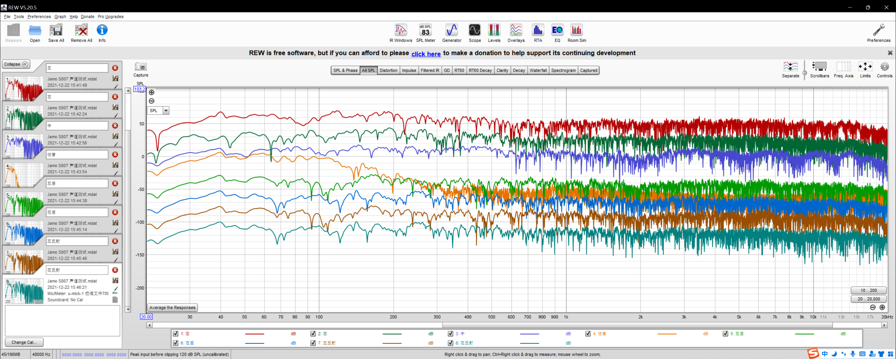Uncheck trace 4 subwoofer legend checkbox
The width and height of the screenshot is (896, 359).
pos(588,334)
